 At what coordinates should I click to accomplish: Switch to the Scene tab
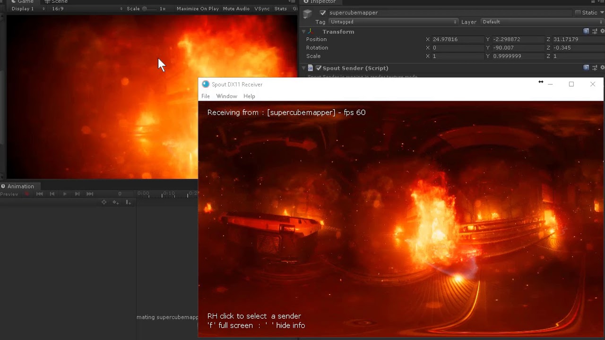[56, 1]
